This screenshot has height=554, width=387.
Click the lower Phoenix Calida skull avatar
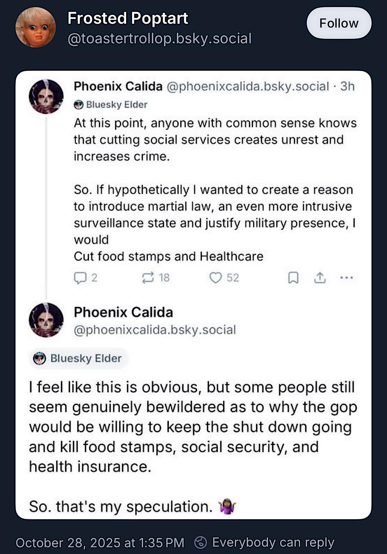coord(46,320)
